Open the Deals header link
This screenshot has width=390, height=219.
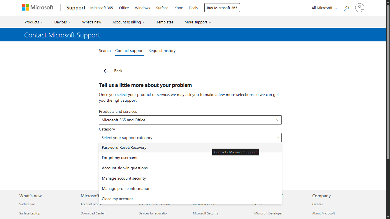[x=193, y=8]
